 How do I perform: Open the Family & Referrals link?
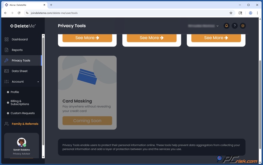click(25, 124)
